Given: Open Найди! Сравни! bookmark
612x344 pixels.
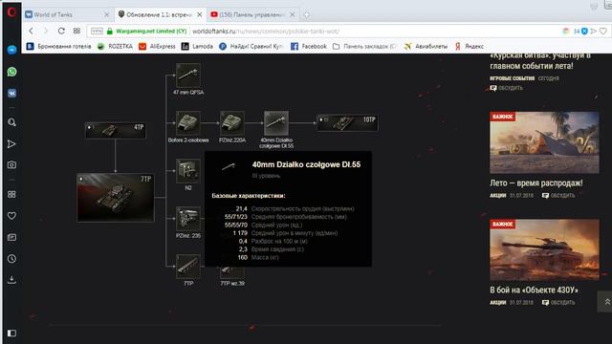Looking at the screenshot, I should 251,47.
